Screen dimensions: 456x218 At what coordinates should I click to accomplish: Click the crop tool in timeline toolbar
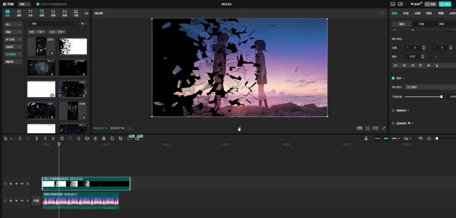[x=120, y=138]
